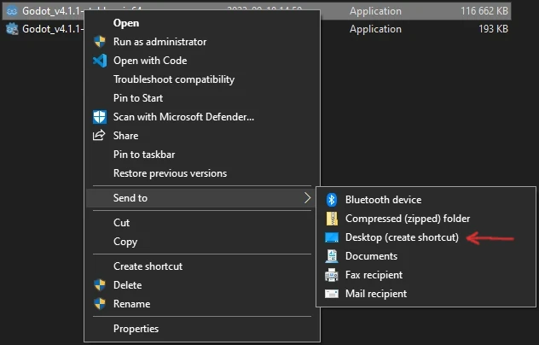The image size is (539, 345).
Task: Click the Microsoft Defender shield icon
Action: coord(98,117)
